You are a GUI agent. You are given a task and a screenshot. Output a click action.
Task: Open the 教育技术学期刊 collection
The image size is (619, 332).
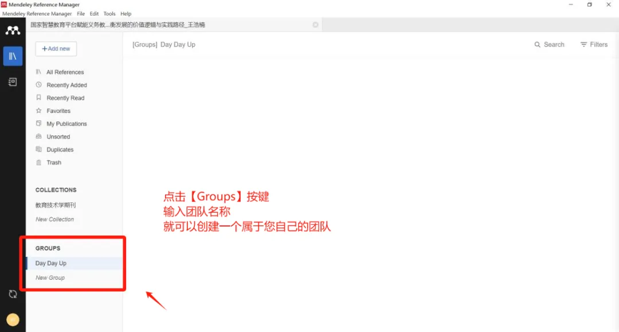[56, 205]
